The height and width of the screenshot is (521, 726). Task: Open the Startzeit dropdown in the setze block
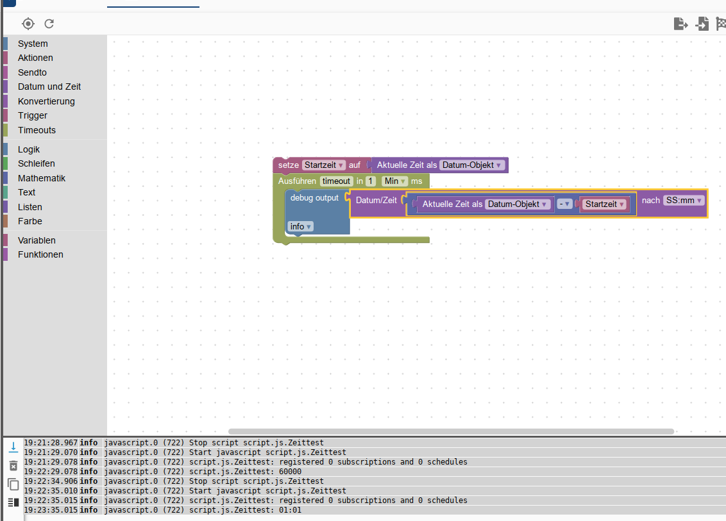tap(324, 165)
